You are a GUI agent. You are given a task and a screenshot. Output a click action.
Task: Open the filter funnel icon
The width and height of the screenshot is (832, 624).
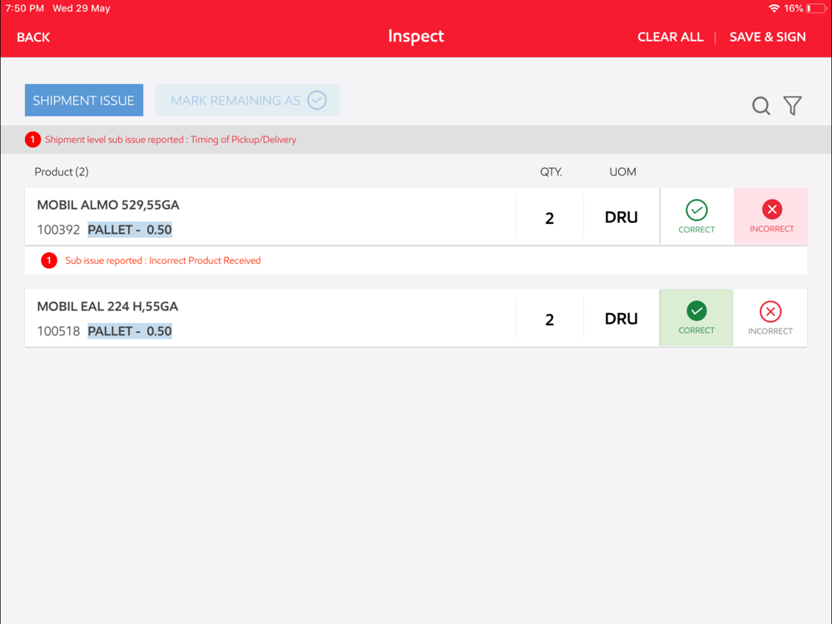click(x=793, y=106)
